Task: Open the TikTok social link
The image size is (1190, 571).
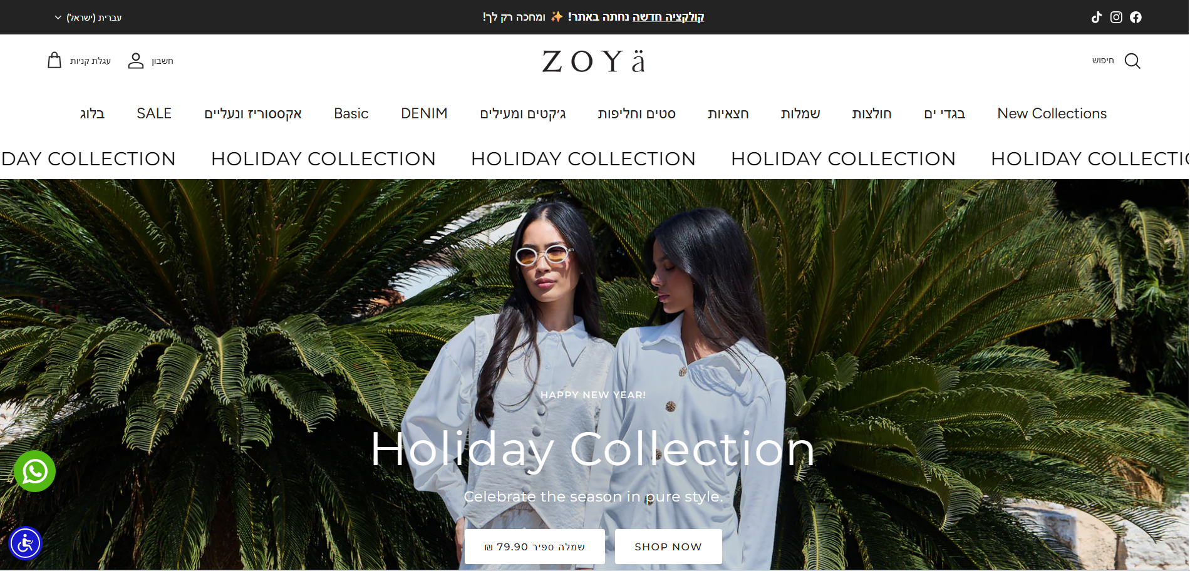Action: (1096, 18)
